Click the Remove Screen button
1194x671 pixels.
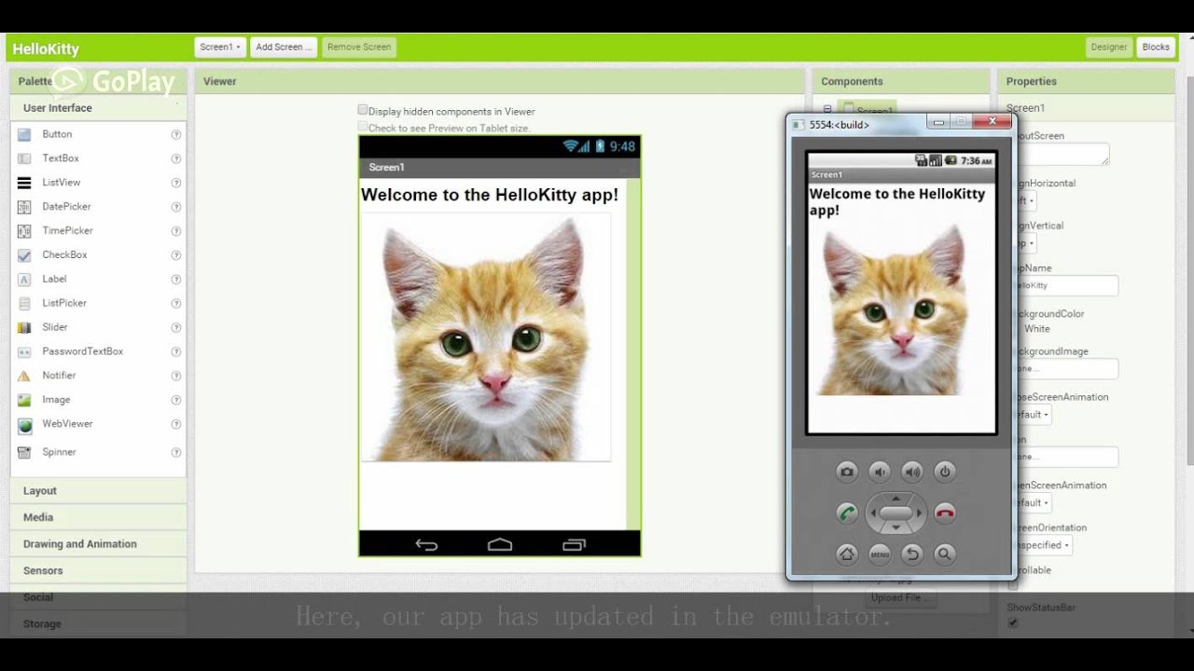point(359,47)
